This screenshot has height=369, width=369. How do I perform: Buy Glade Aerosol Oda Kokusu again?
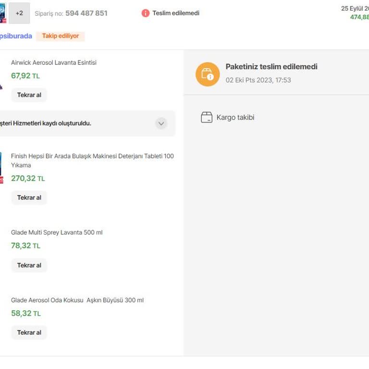pos(29,332)
